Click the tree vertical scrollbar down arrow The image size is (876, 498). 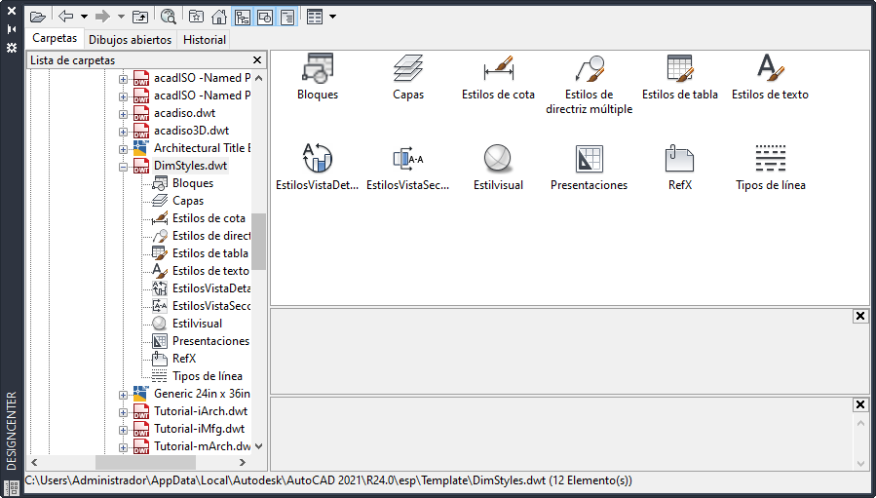point(258,446)
